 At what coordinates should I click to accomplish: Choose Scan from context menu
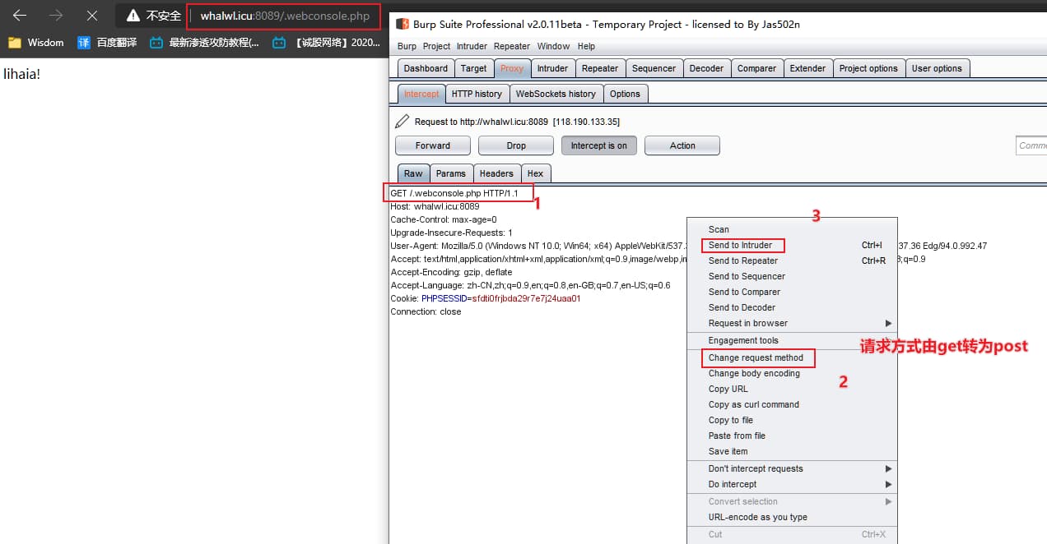(x=792, y=229)
